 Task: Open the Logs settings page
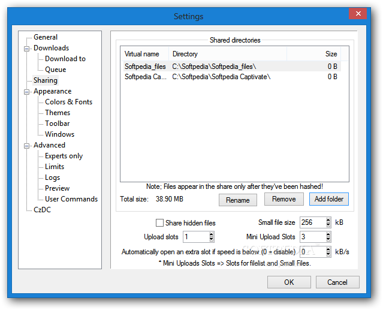(x=52, y=177)
